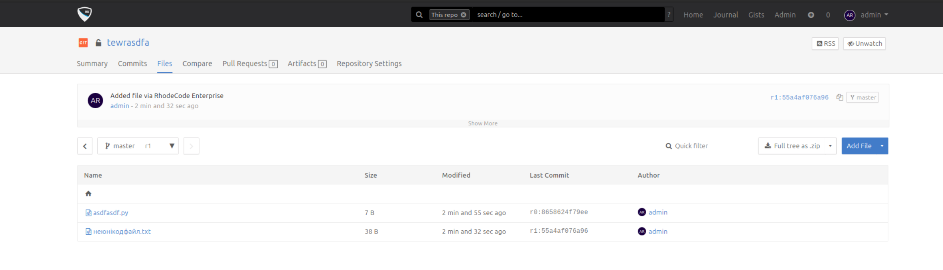This screenshot has height=270, width=943.
Task: Remove the 'This repo' search scope tag
Action: click(463, 15)
